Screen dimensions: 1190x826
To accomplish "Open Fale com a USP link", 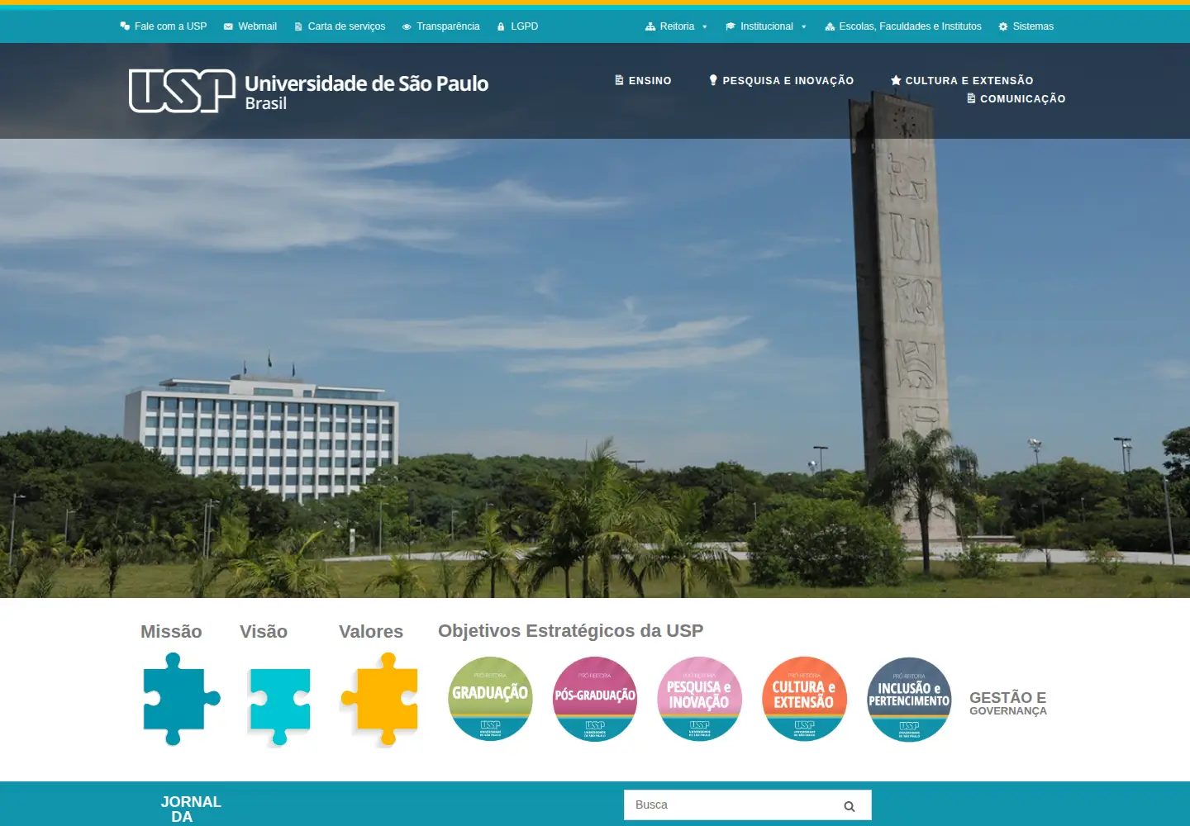I will coord(164,26).
